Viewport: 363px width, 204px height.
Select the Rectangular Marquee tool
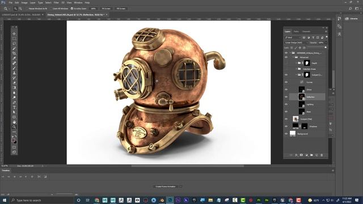[x=14, y=39]
